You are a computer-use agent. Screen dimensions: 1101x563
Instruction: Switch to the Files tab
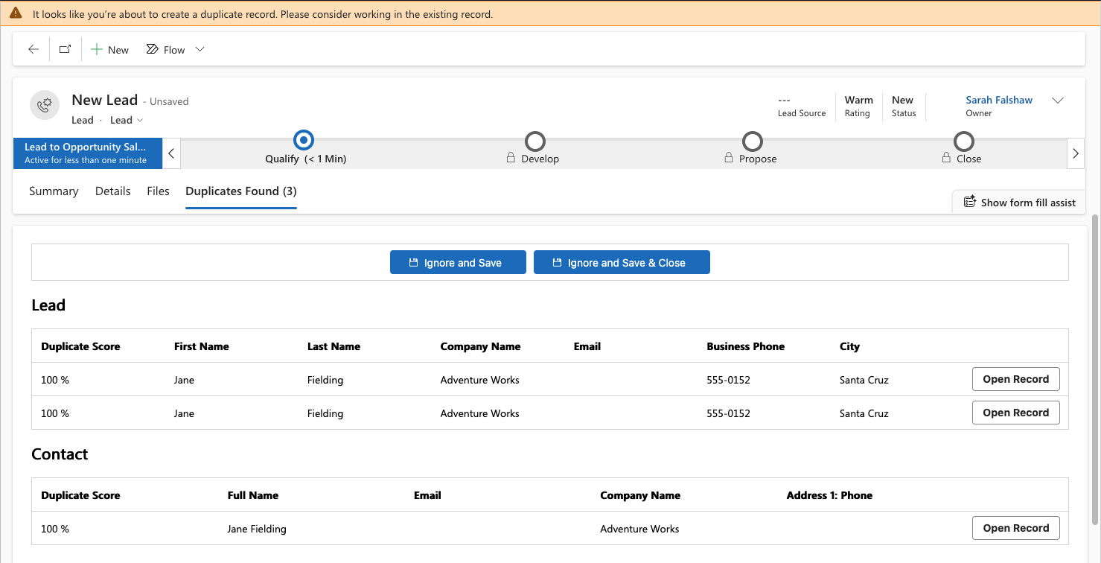[x=159, y=191]
